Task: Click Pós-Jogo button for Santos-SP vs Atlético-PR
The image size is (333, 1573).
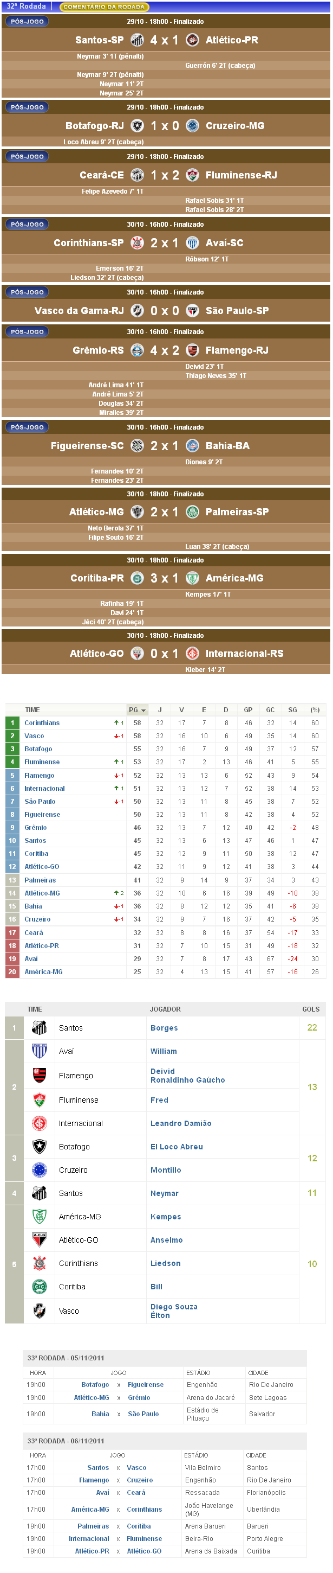Action: (x=28, y=21)
